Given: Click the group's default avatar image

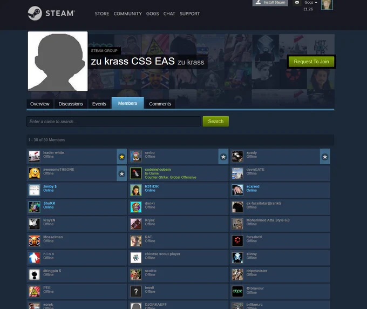Looking at the screenshot, I should [x=58, y=62].
